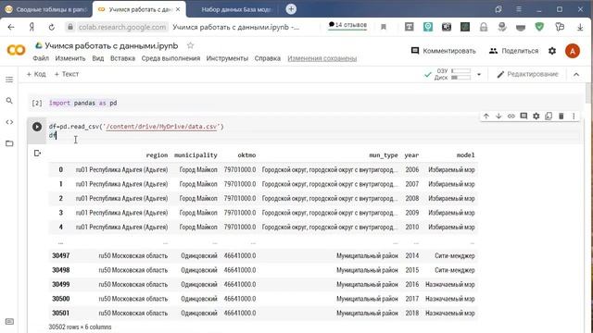Open the command palette icon at sidebar bottom
The height and width of the screenshot is (333, 593).
9,321
